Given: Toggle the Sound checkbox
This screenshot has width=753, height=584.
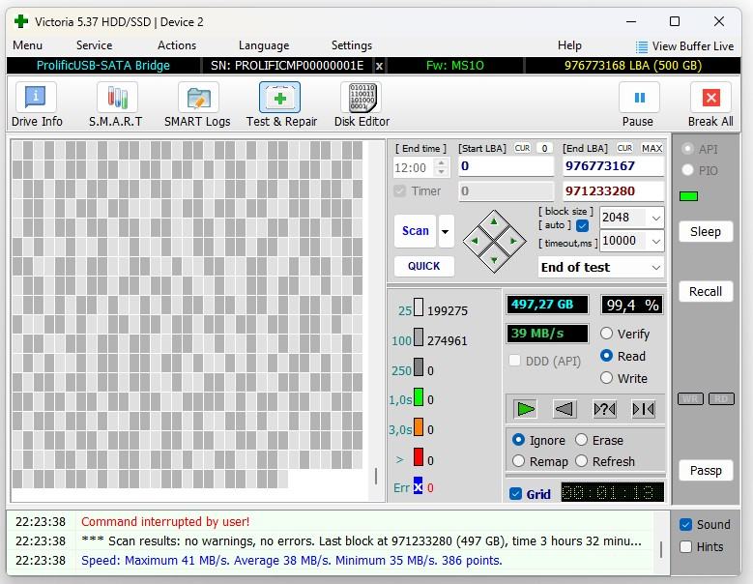Looking at the screenshot, I should point(685,525).
